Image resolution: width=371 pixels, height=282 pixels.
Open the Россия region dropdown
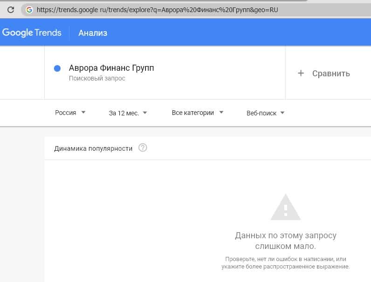(70, 113)
